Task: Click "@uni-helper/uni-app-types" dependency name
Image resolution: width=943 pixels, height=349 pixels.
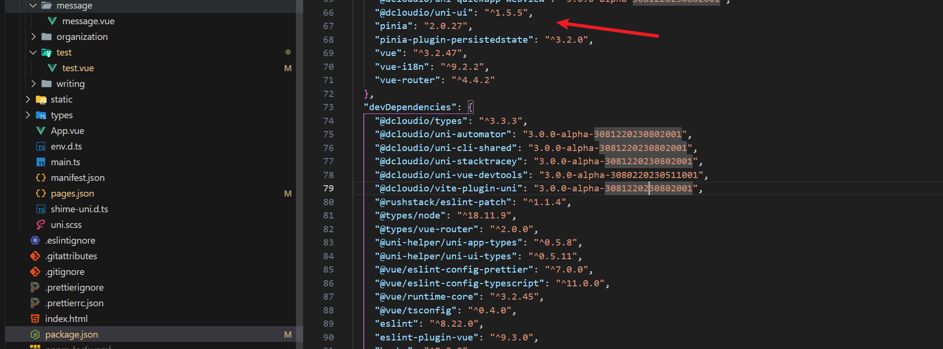Action: point(448,242)
